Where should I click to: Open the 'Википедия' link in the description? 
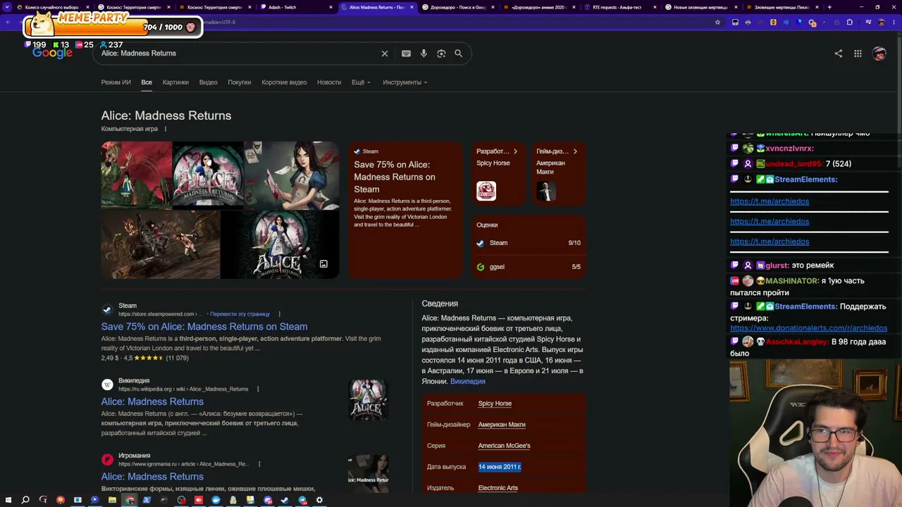coord(468,382)
